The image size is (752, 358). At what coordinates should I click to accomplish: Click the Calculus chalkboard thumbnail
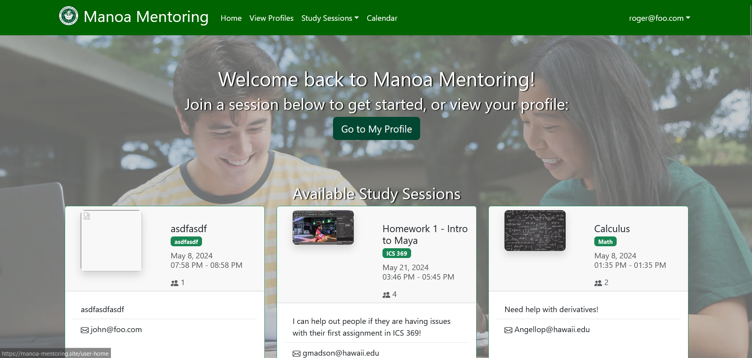pyautogui.click(x=535, y=231)
